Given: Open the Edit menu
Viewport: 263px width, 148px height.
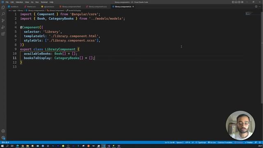Looking at the screenshot, I should [12, 2].
